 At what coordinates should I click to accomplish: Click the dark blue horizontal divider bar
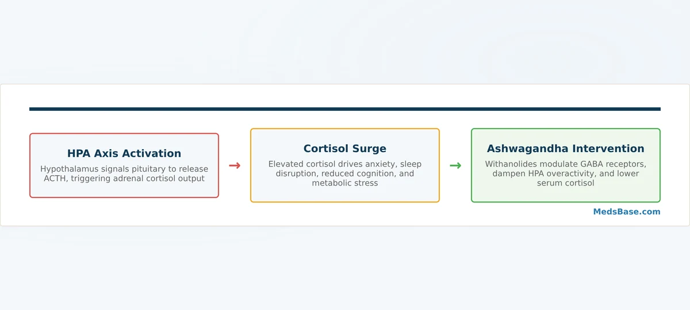pos(345,109)
